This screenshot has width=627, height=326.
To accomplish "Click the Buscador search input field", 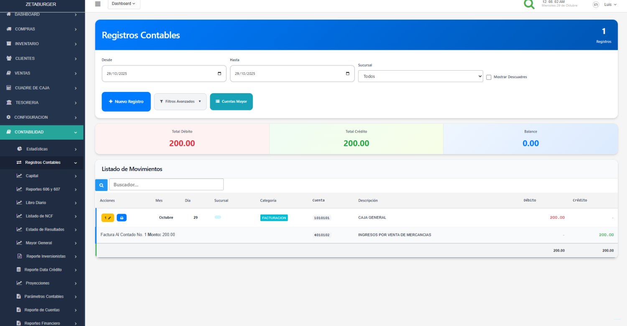I will (166, 184).
